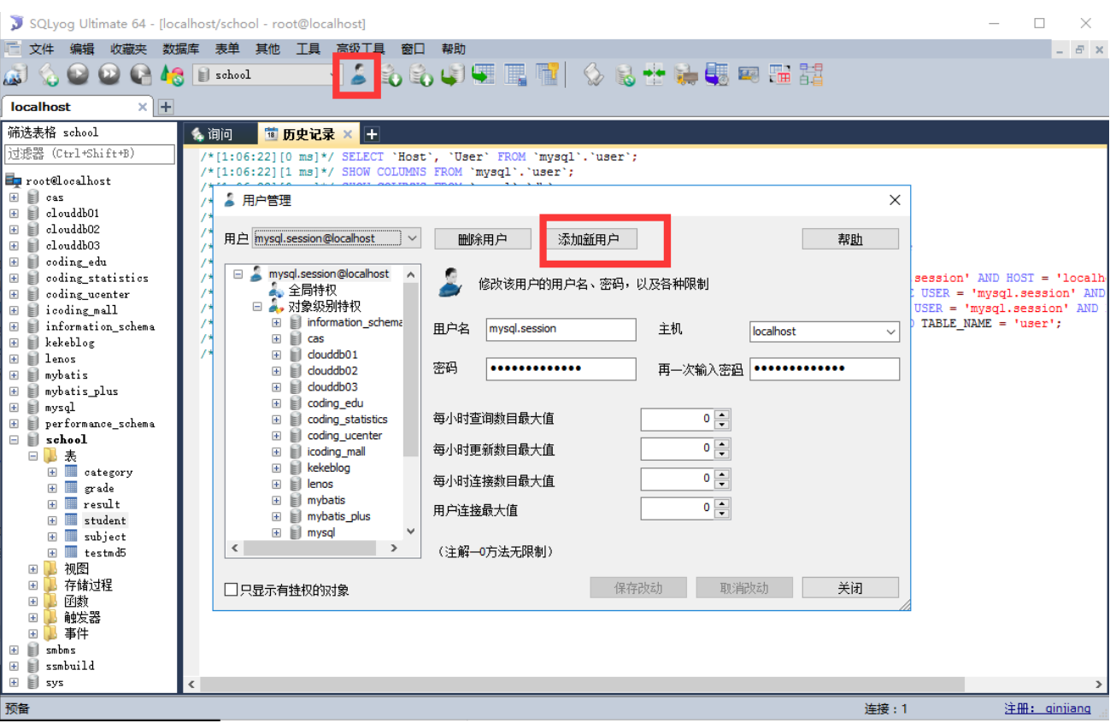This screenshot has height=723, width=1110.
Task: Increase 每小时连接数目最大值 with up arrow
Action: tap(723, 475)
